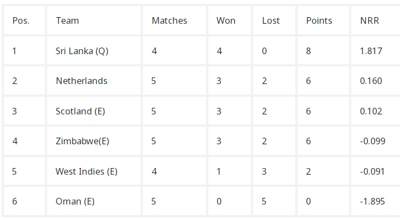The width and height of the screenshot is (400, 220).
Task: Click the Points column header
Action: tap(323, 20)
